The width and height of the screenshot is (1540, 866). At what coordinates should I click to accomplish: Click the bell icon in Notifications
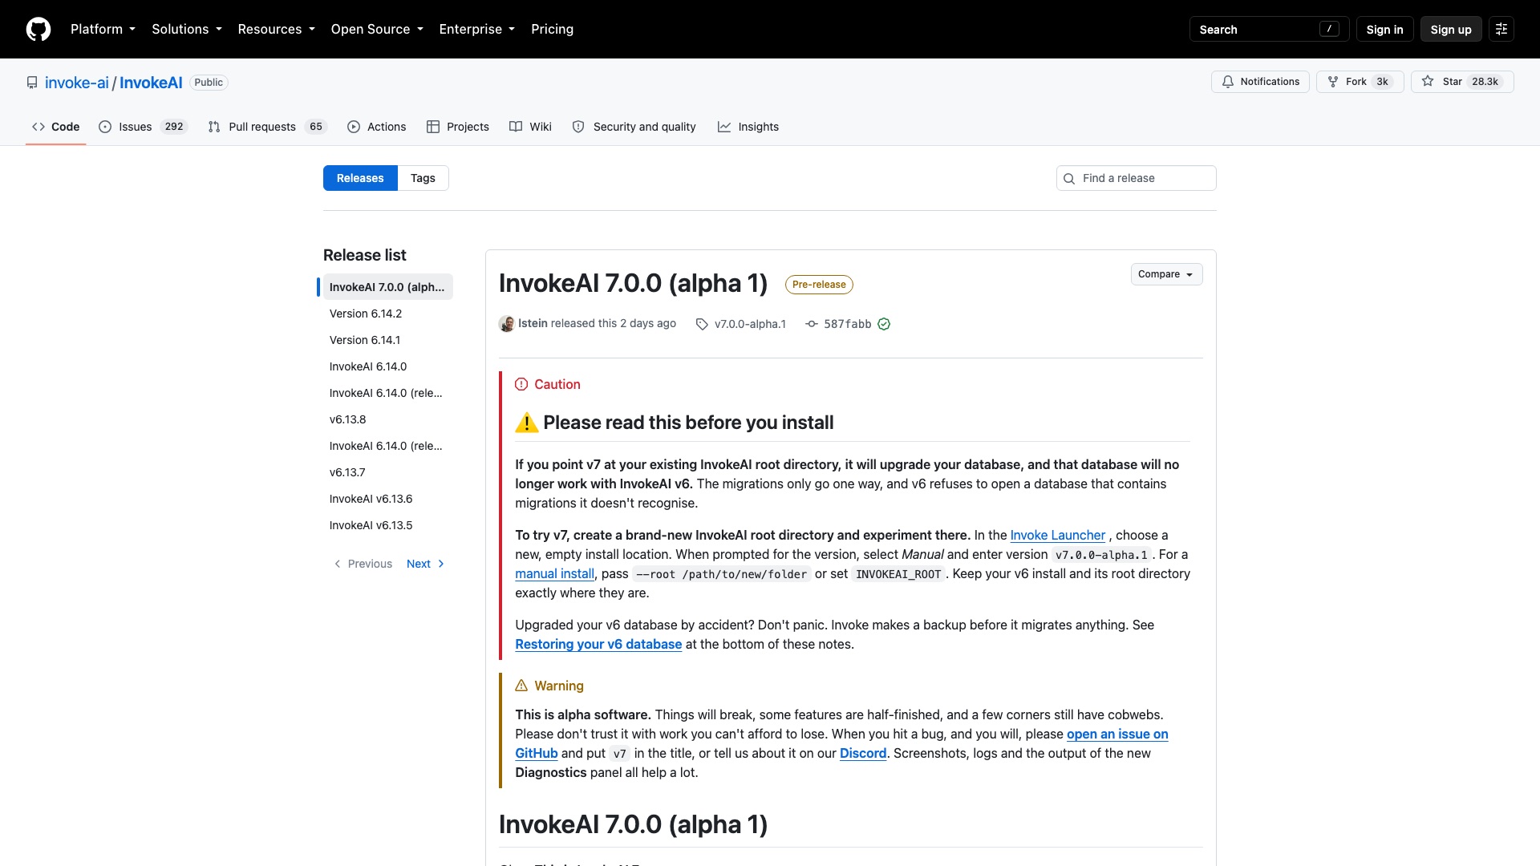point(1228,82)
